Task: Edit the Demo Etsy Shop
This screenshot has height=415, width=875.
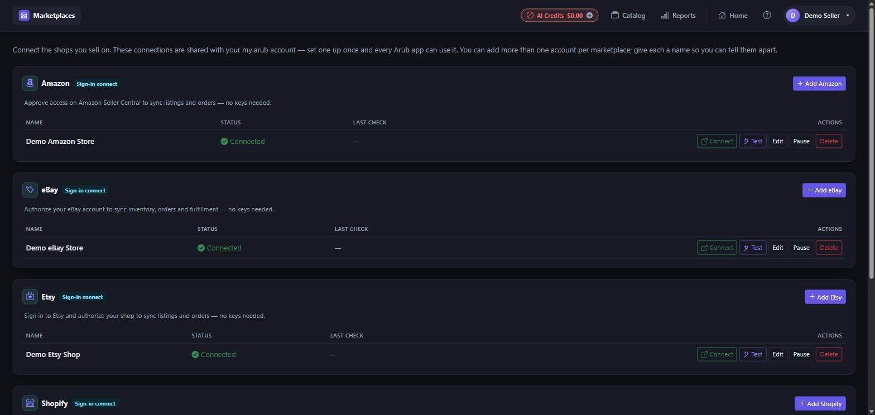Action: point(778,354)
